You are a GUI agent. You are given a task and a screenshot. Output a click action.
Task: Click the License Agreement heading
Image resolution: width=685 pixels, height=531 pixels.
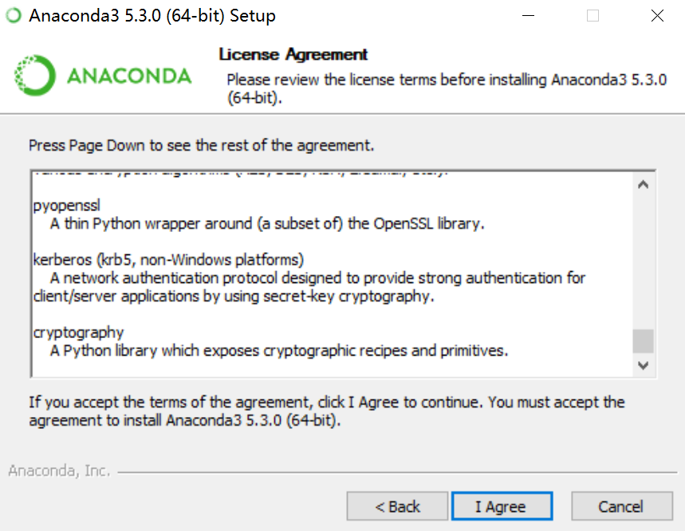coord(292,54)
